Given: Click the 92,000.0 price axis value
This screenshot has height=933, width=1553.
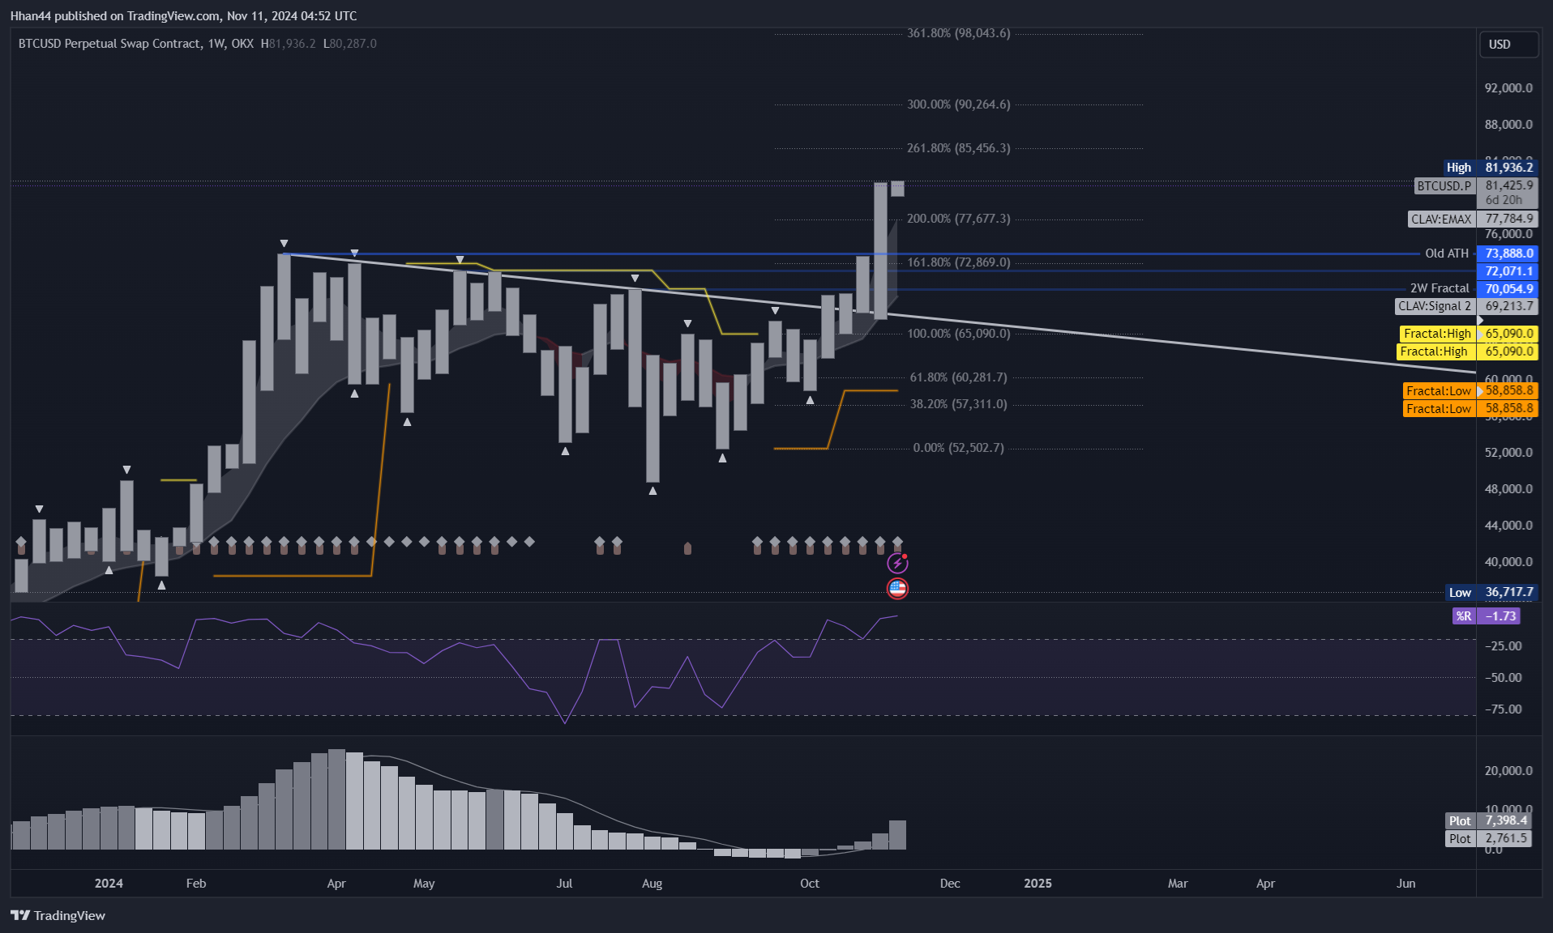Looking at the screenshot, I should pos(1508,88).
